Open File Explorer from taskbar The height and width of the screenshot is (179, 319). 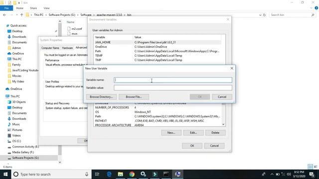[121, 174]
